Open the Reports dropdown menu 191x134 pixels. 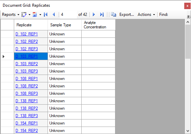pyautogui.click(x=10, y=15)
